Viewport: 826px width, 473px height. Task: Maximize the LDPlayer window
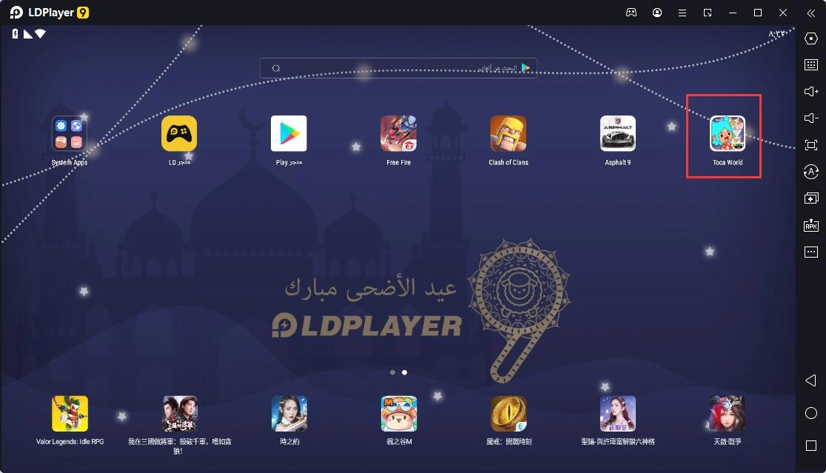(758, 13)
